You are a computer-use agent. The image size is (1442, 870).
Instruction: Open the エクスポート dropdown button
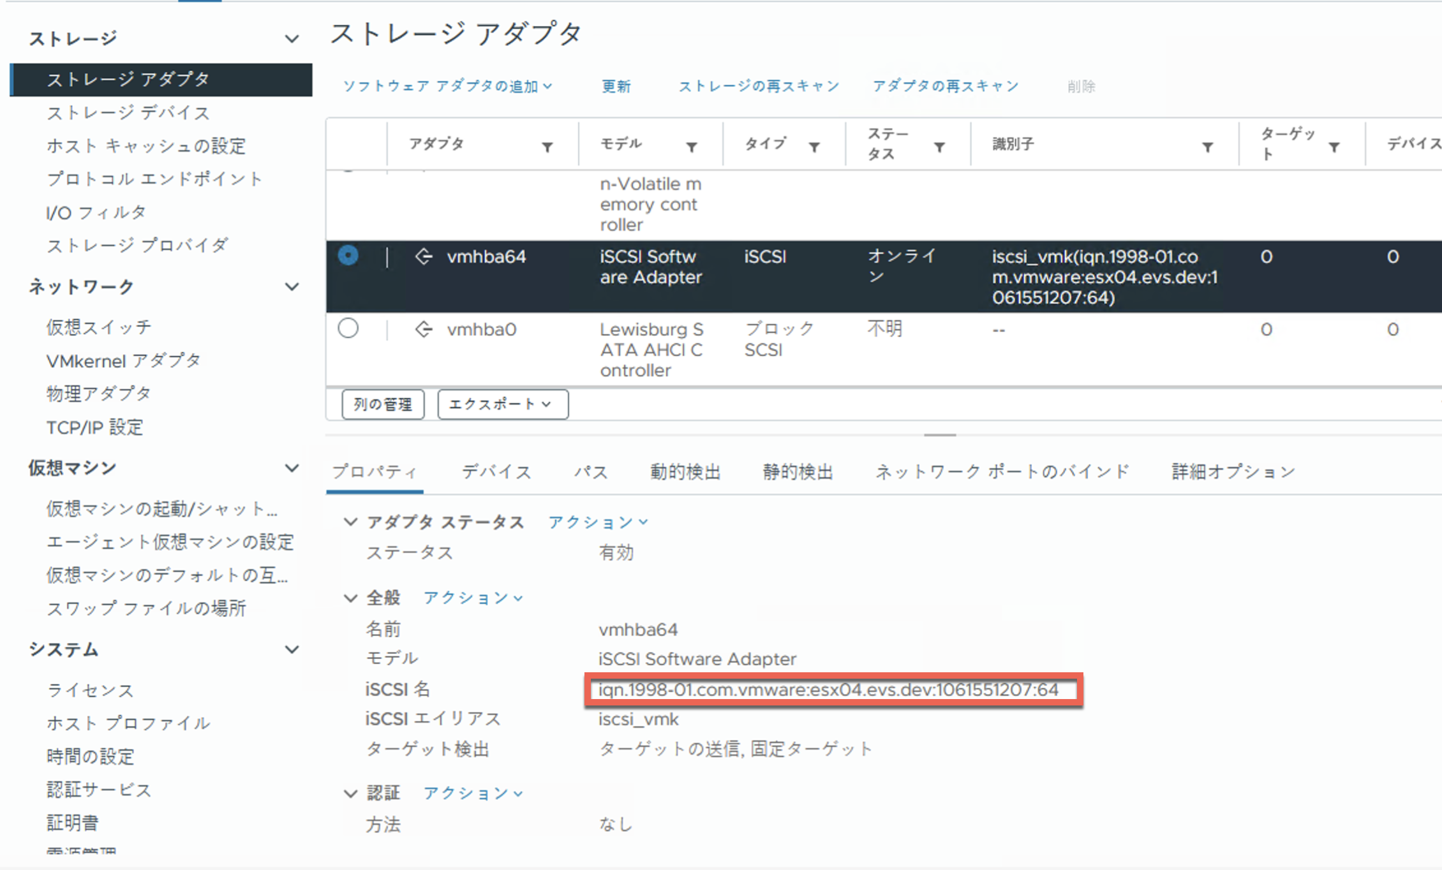point(502,404)
